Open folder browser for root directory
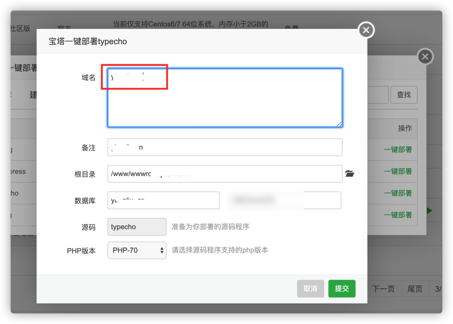453x324 pixels. click(x=349, y=174)
